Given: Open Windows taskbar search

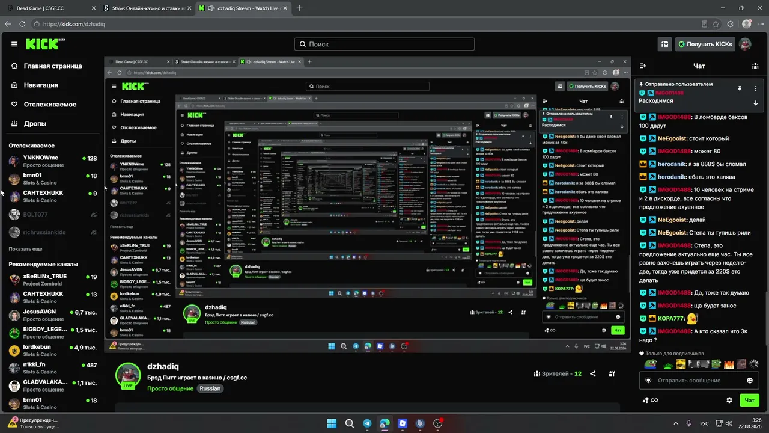Looking at the screenshot, I should pos(350,423).
